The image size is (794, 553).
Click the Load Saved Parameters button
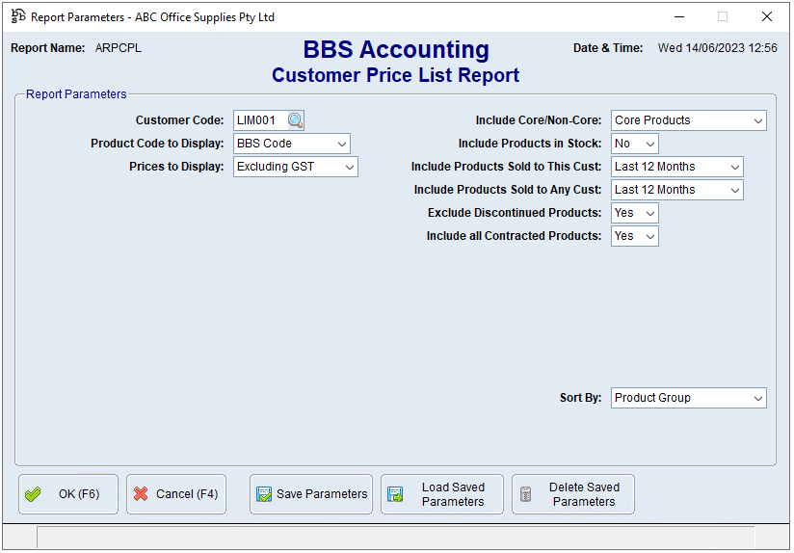click(x=441, y=494)
